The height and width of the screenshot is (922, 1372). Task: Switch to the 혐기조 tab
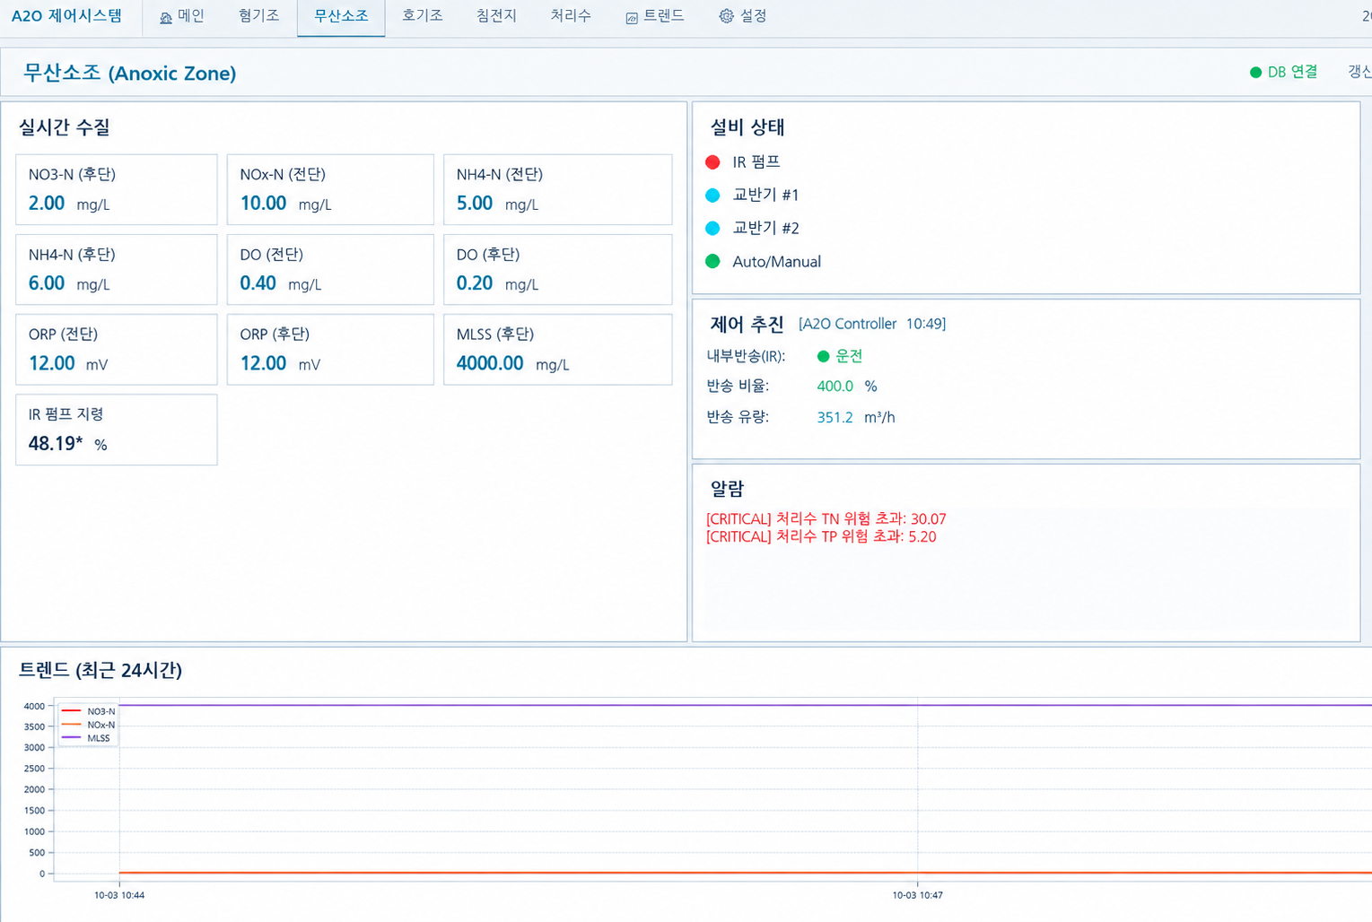tap(258, 16)
